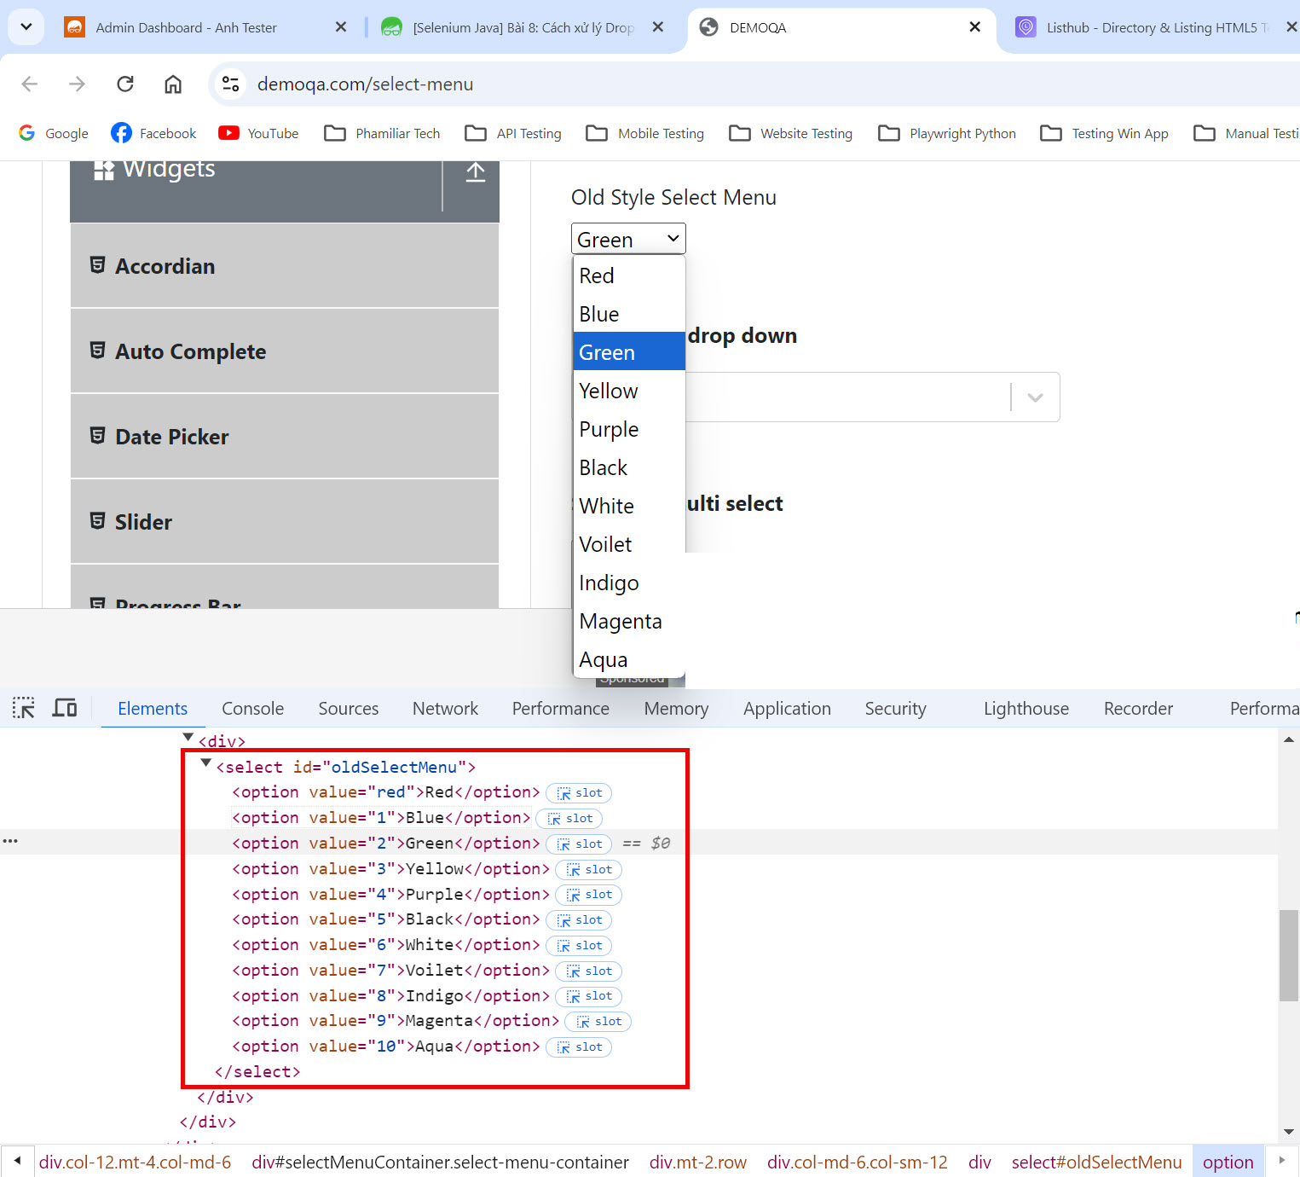The height and width of the screenshot is (1177, 1300).
Task: Switch to the Lighthouse DevTools tab
Action: pyautogui.click(x=1026, y=709)
